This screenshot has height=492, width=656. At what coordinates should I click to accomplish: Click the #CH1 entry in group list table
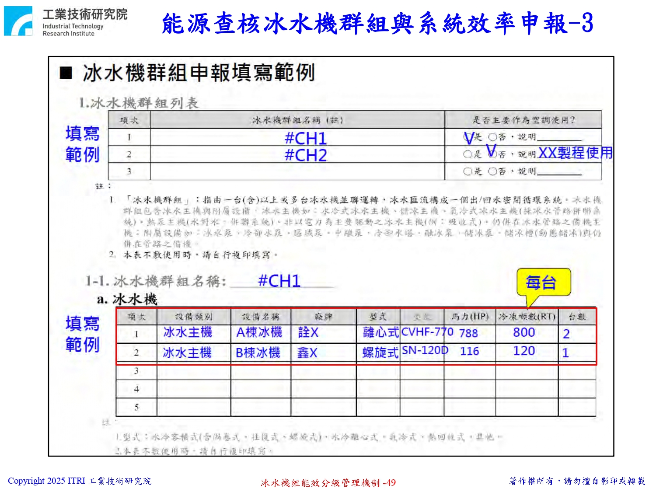(306, 139)
